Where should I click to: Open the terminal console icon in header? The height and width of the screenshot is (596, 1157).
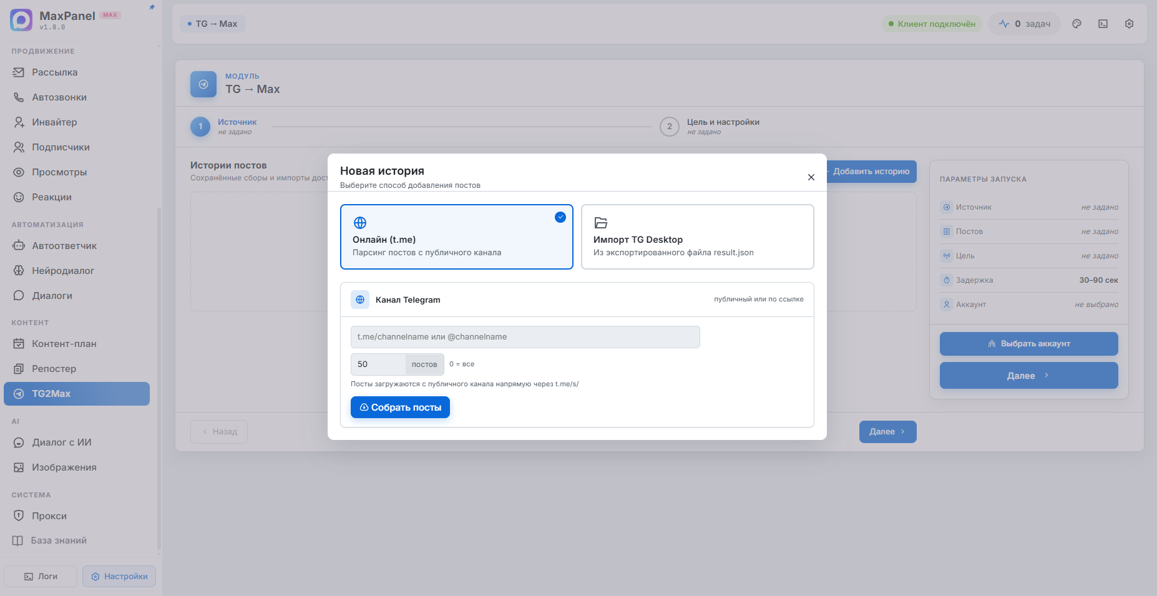click(x=1103, y=24)
